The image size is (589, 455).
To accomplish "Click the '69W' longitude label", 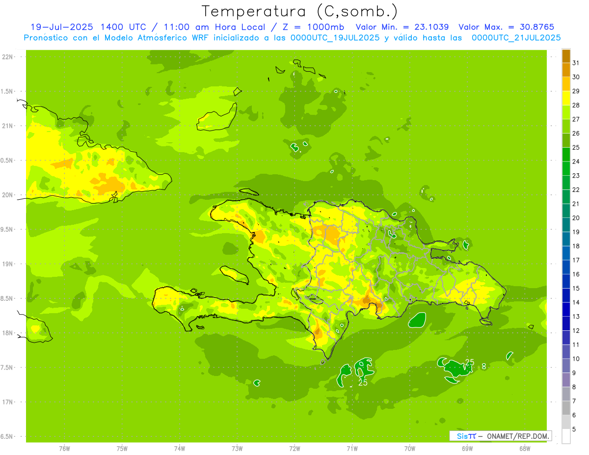I will point(467,449).
